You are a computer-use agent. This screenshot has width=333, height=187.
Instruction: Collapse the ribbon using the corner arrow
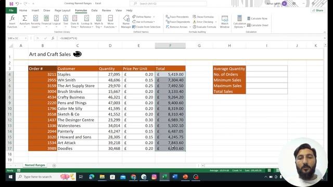pyautogui.click(x=325, y=32)
